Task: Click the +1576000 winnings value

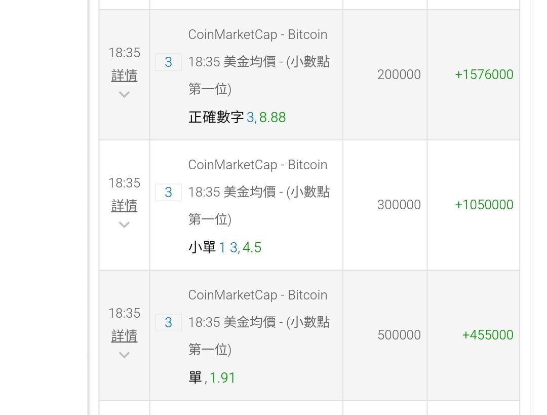Action: tap(484, 74)
